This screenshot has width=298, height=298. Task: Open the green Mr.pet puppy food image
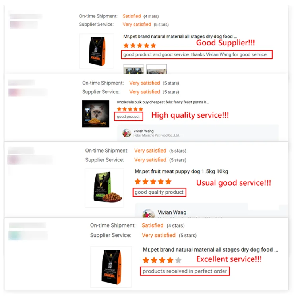(x=104, y=188)
